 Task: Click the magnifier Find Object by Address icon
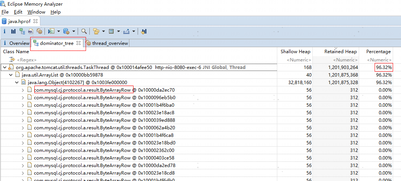coord(84,31)
